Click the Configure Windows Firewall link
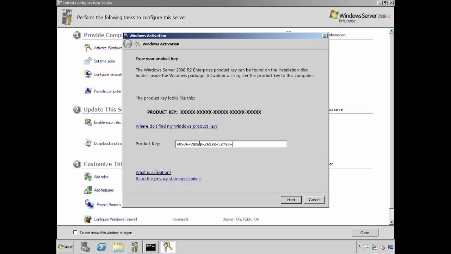The height and width of the screenshot is (254, 451). pyautogui.click(x=115, y=219)
